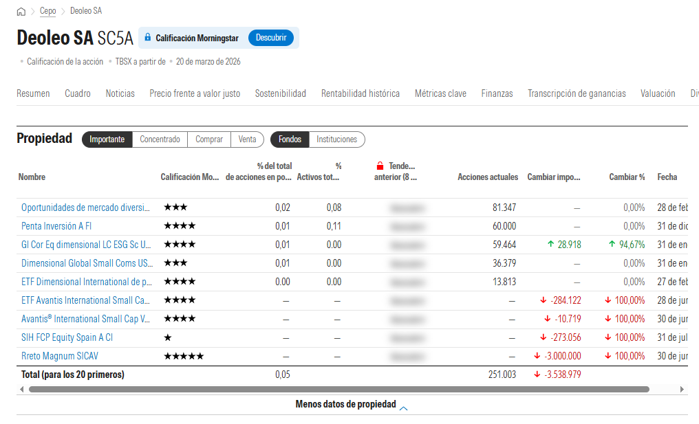Click the green up arrow beside 28.918
This screenshot has width=699, height=424.
(x=550, y=244)
